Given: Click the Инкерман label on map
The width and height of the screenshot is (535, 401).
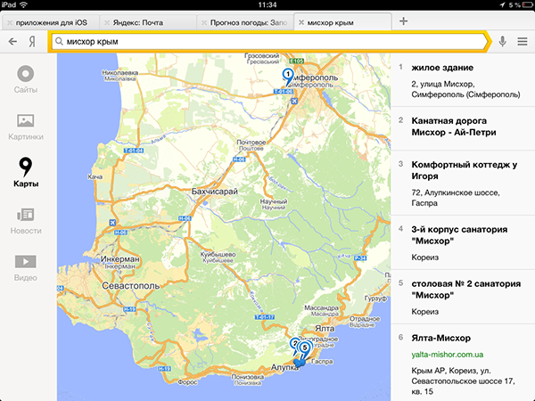Looking at the screenshot, I should [120, 259].
